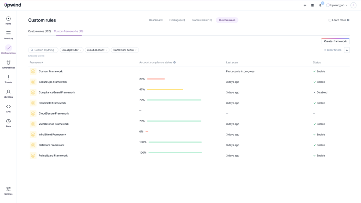Switch to the Findings (45) tab
This screenshot has width=361, height=203.
[x=177, y=20]
